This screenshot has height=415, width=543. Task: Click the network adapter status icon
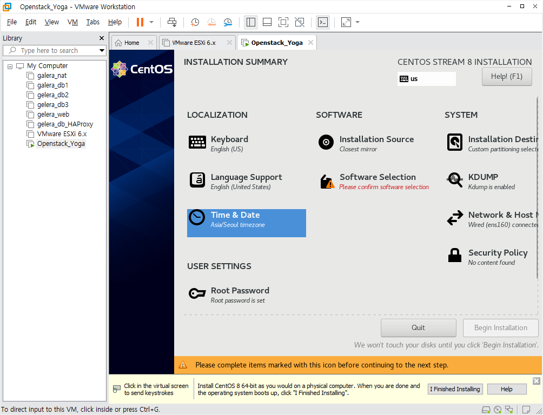[509, 410]
